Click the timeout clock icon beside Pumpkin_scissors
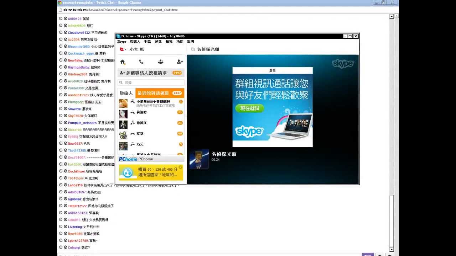 (x=61, y=123)
